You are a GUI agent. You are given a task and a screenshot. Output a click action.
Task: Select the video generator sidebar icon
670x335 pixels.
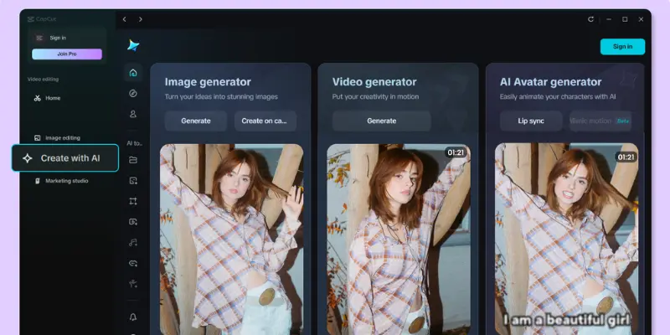pos(133,222)
